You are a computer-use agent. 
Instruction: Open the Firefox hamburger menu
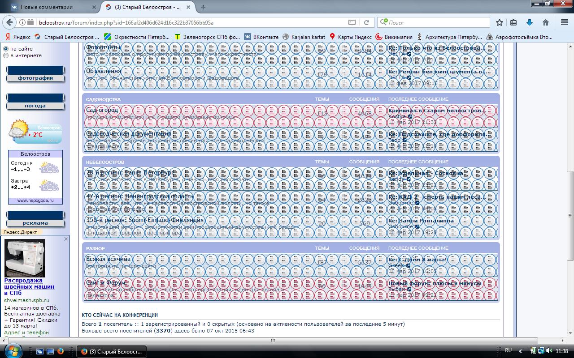pos(563,22)
